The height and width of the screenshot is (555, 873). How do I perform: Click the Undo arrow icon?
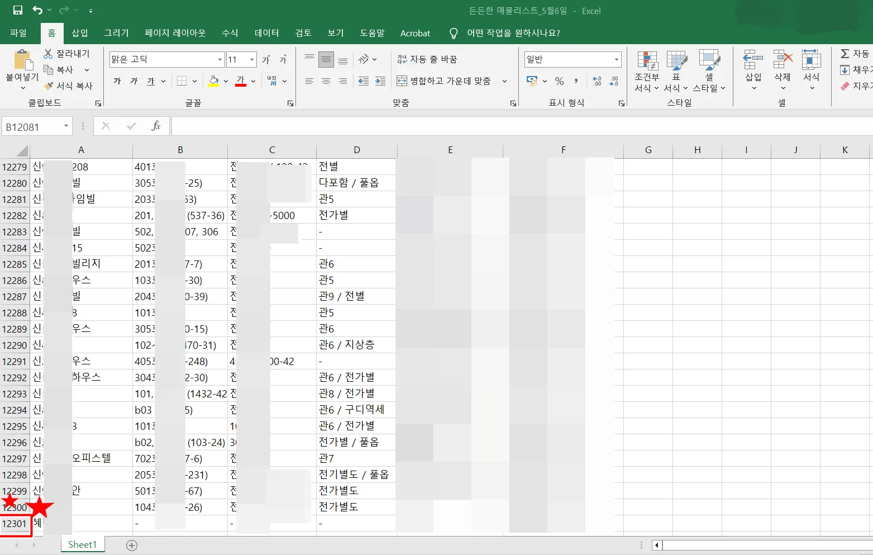pyautogui.click(x=37, y=10)
